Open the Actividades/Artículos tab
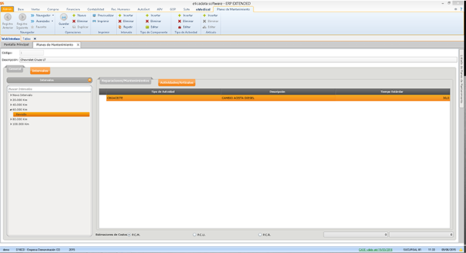 (177, 83)
